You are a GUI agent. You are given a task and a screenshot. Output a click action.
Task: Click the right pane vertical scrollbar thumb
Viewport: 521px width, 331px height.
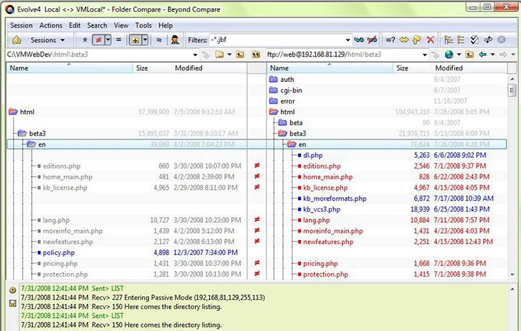[x=512, y=90]
